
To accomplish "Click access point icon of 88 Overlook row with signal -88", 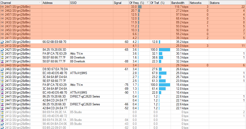I will pos(2,61).
